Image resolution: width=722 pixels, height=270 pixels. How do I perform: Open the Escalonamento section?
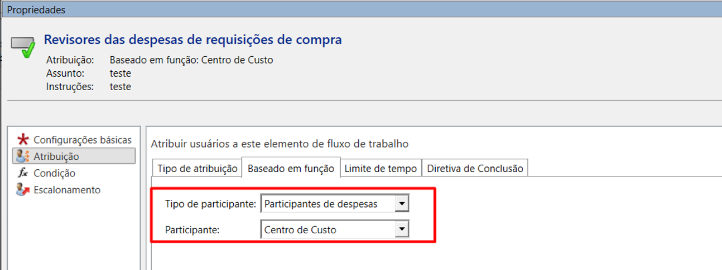click(67, 190)
